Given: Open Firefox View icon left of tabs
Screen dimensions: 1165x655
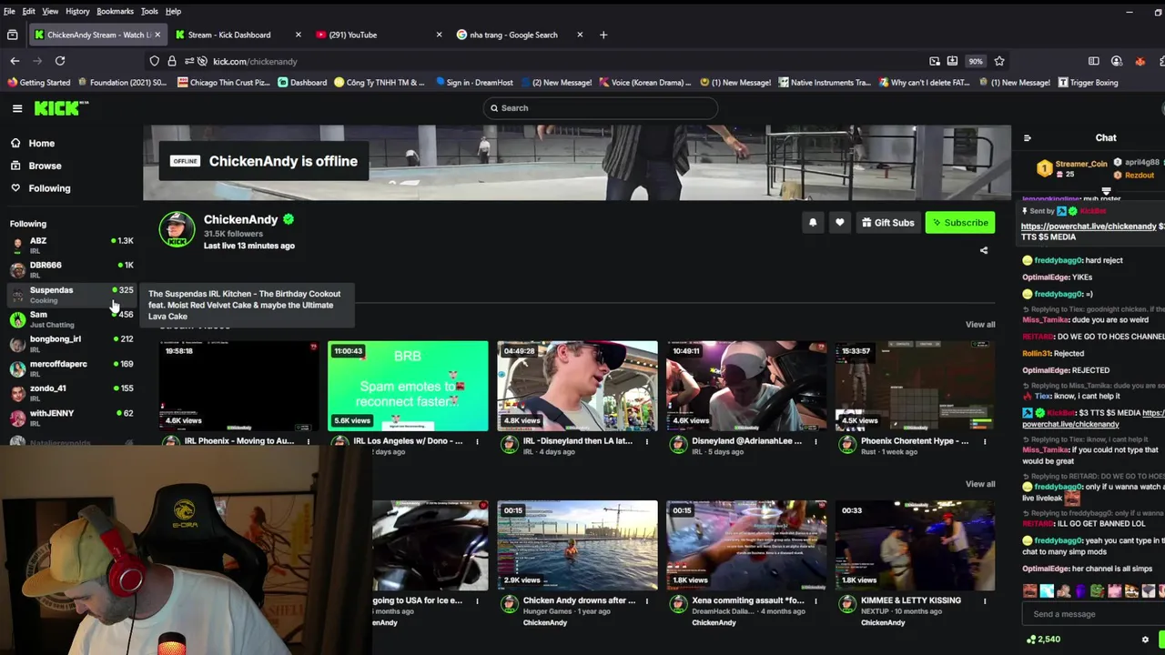Looking at the screenshot, I should click(x=12, y=35).
